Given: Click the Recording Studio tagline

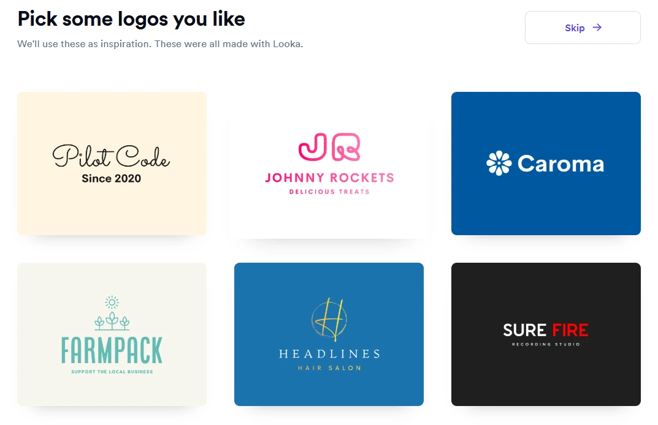Looking at the screenshot, I should tap(546, 344).
